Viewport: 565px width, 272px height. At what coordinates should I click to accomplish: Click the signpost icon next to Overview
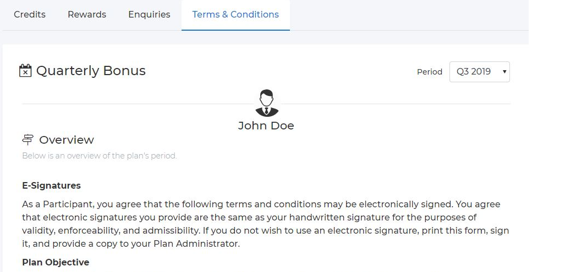click(x=28, y=139)
